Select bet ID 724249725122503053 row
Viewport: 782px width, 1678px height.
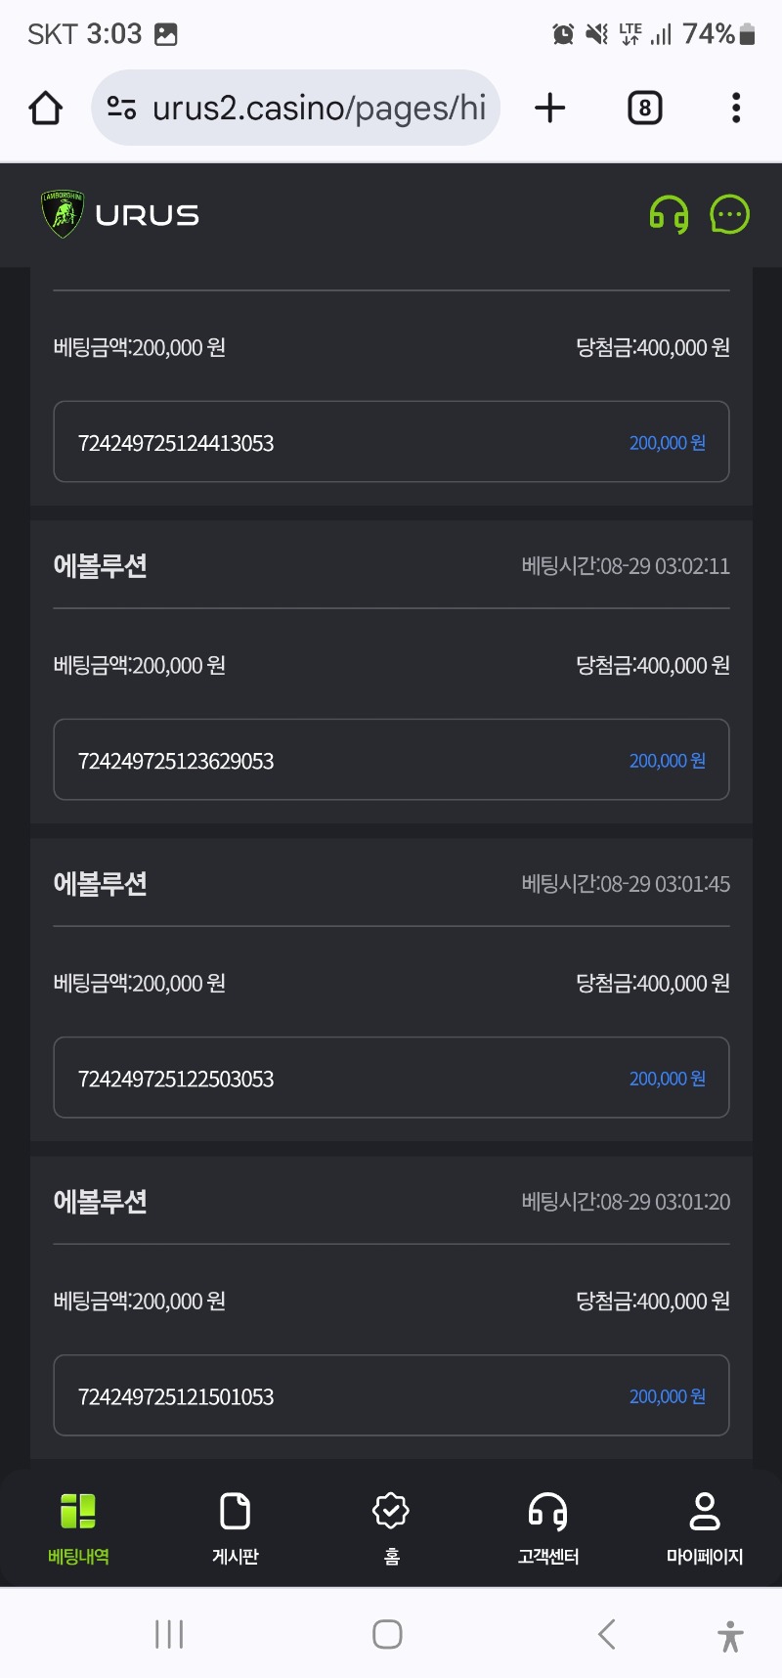(x=391, y=1078)
